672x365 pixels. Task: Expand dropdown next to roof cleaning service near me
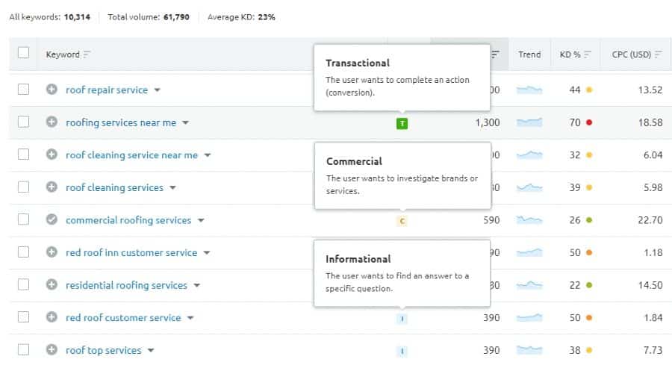[x=208, y=155]
